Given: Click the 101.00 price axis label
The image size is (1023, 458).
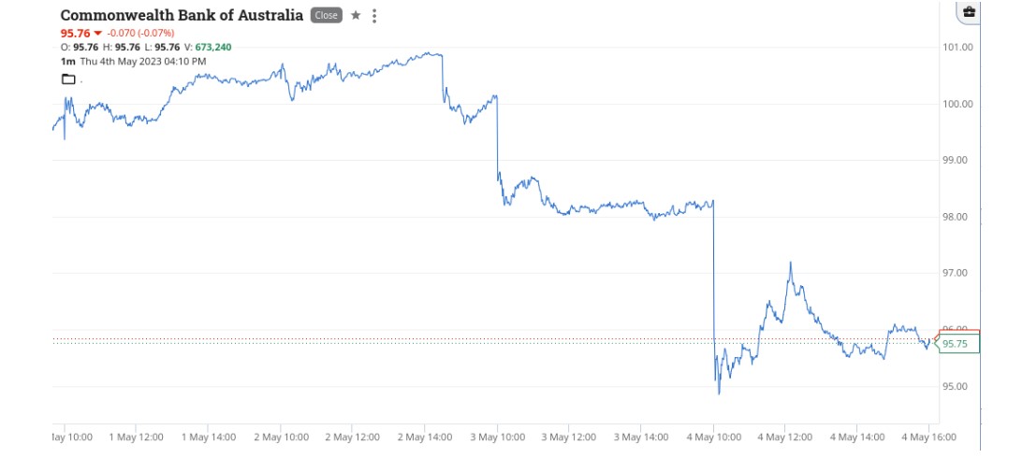Looking at the screenshot, I should pos(958,47).
